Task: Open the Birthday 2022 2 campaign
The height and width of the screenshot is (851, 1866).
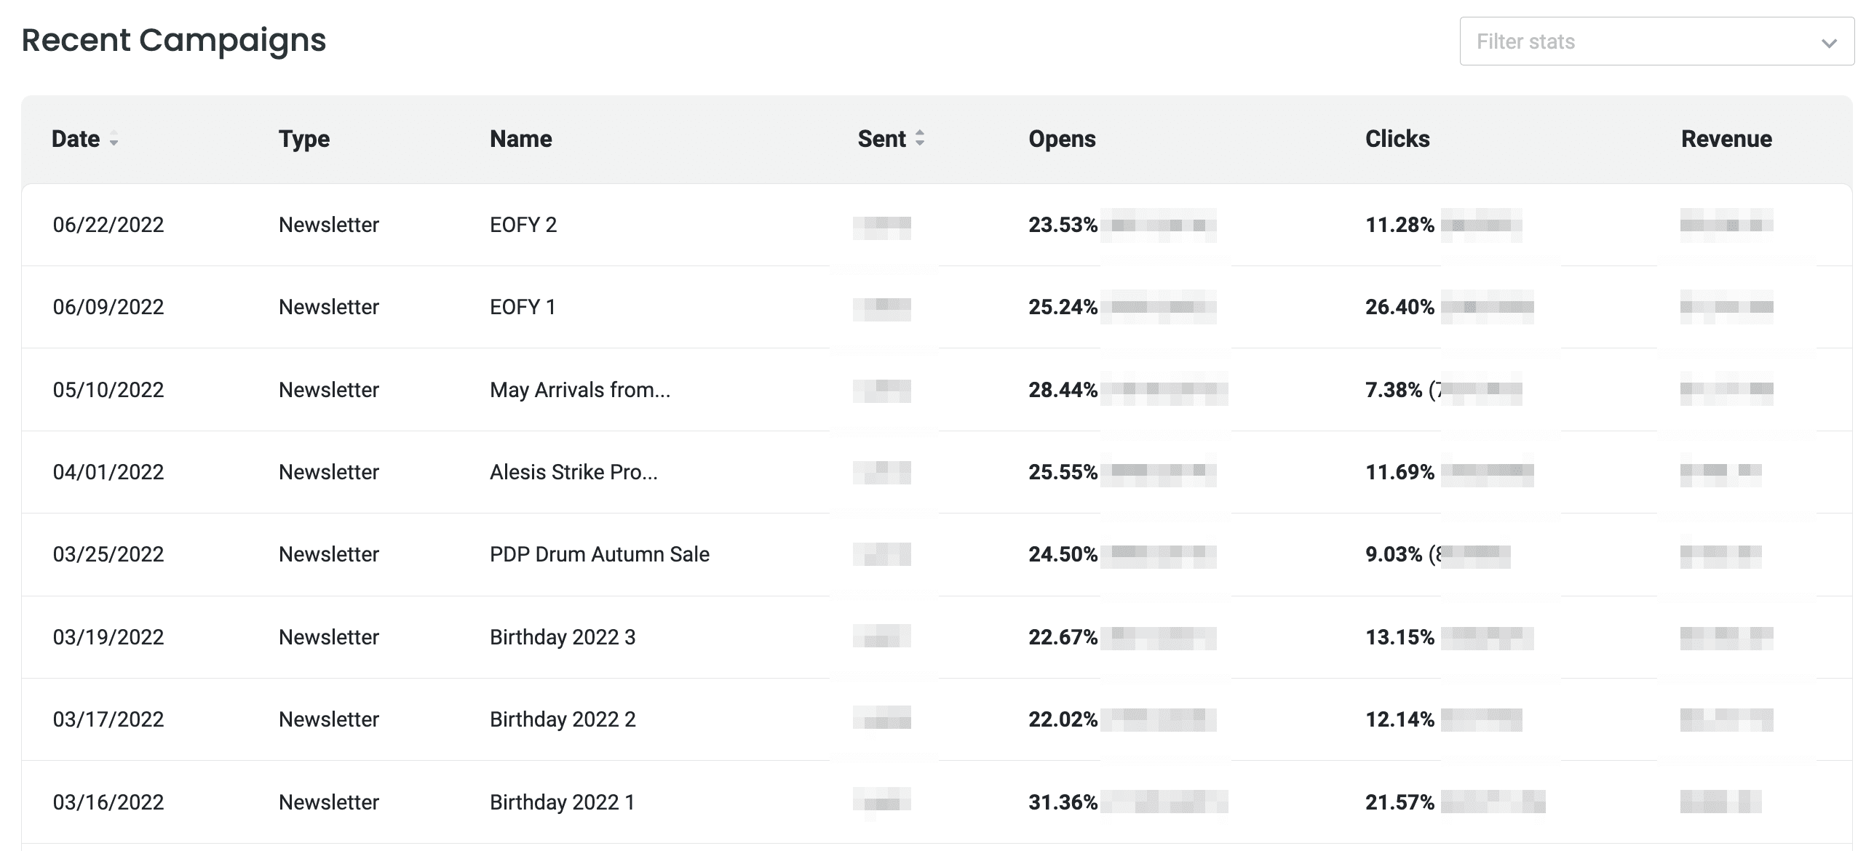Action: click(562, 719)
